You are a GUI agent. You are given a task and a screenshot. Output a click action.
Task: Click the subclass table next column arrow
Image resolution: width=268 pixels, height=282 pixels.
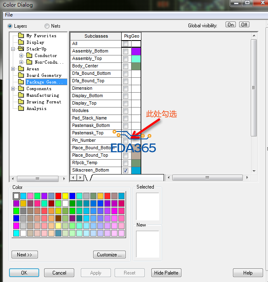click(x=80, y=178)
